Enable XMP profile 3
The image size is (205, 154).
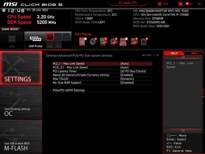pyautogui.click(x=66, y=37)
